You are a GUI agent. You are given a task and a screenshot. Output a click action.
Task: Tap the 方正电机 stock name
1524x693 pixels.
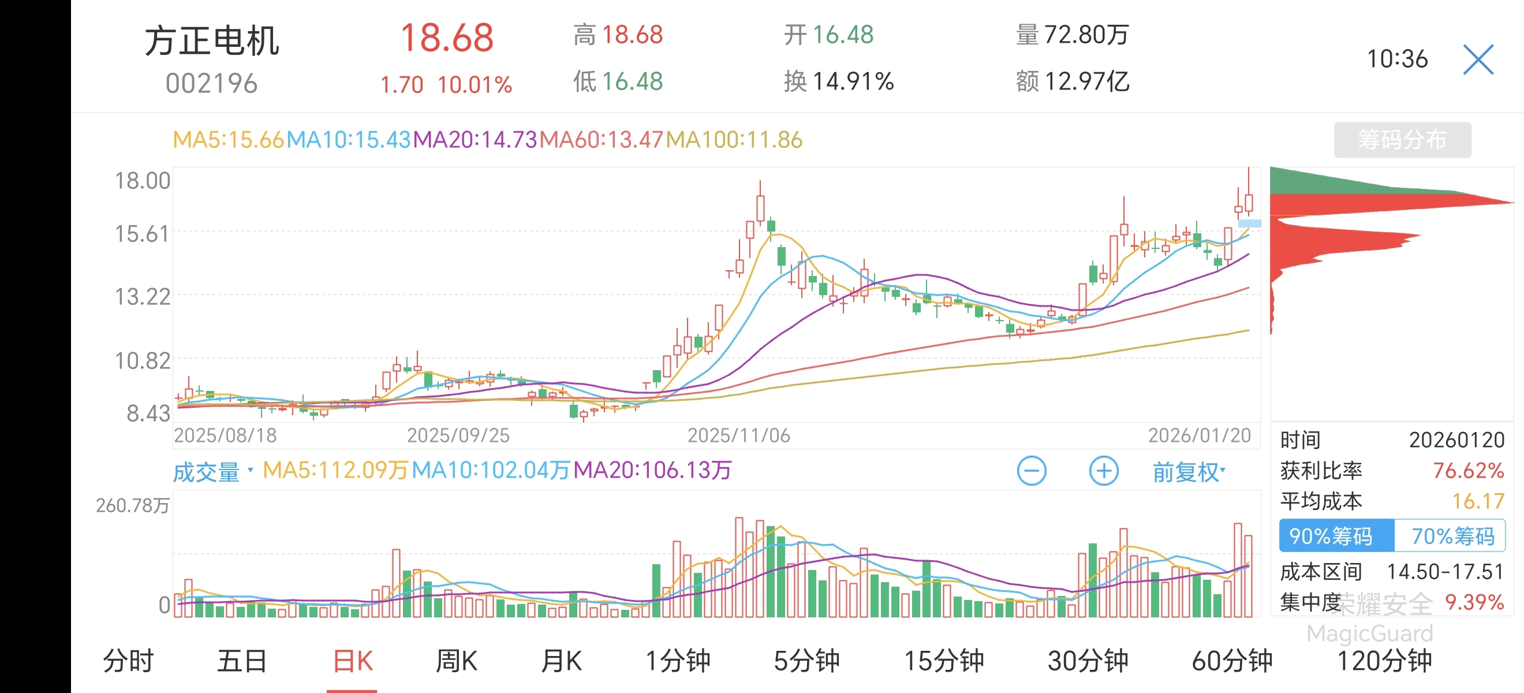212,42
